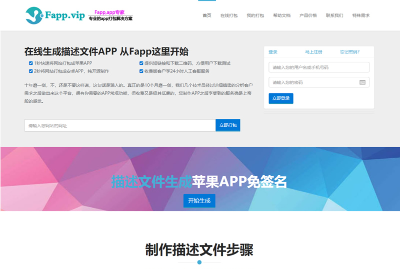Screen dimensions: 400x269
Task: Click the 专业的app打包解决方案 slogan text
Action: [x=110, y=18]
